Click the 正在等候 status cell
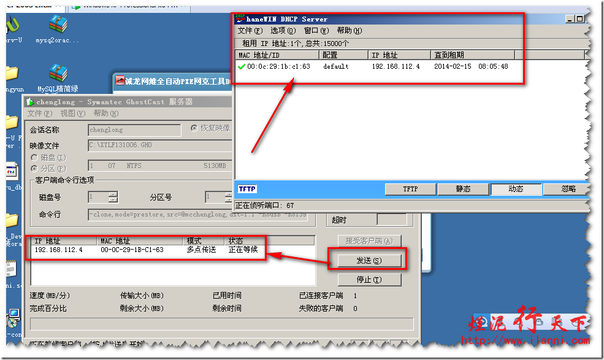This screenshot has height=360, width=604. [243, 250]
